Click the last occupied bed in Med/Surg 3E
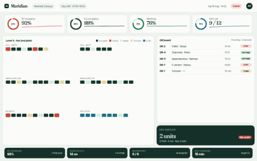257x161 pixels. tap(131, 82)
